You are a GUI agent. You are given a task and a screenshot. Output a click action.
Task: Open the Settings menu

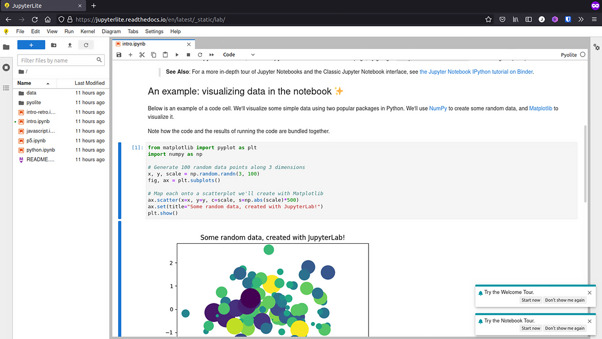154,31
